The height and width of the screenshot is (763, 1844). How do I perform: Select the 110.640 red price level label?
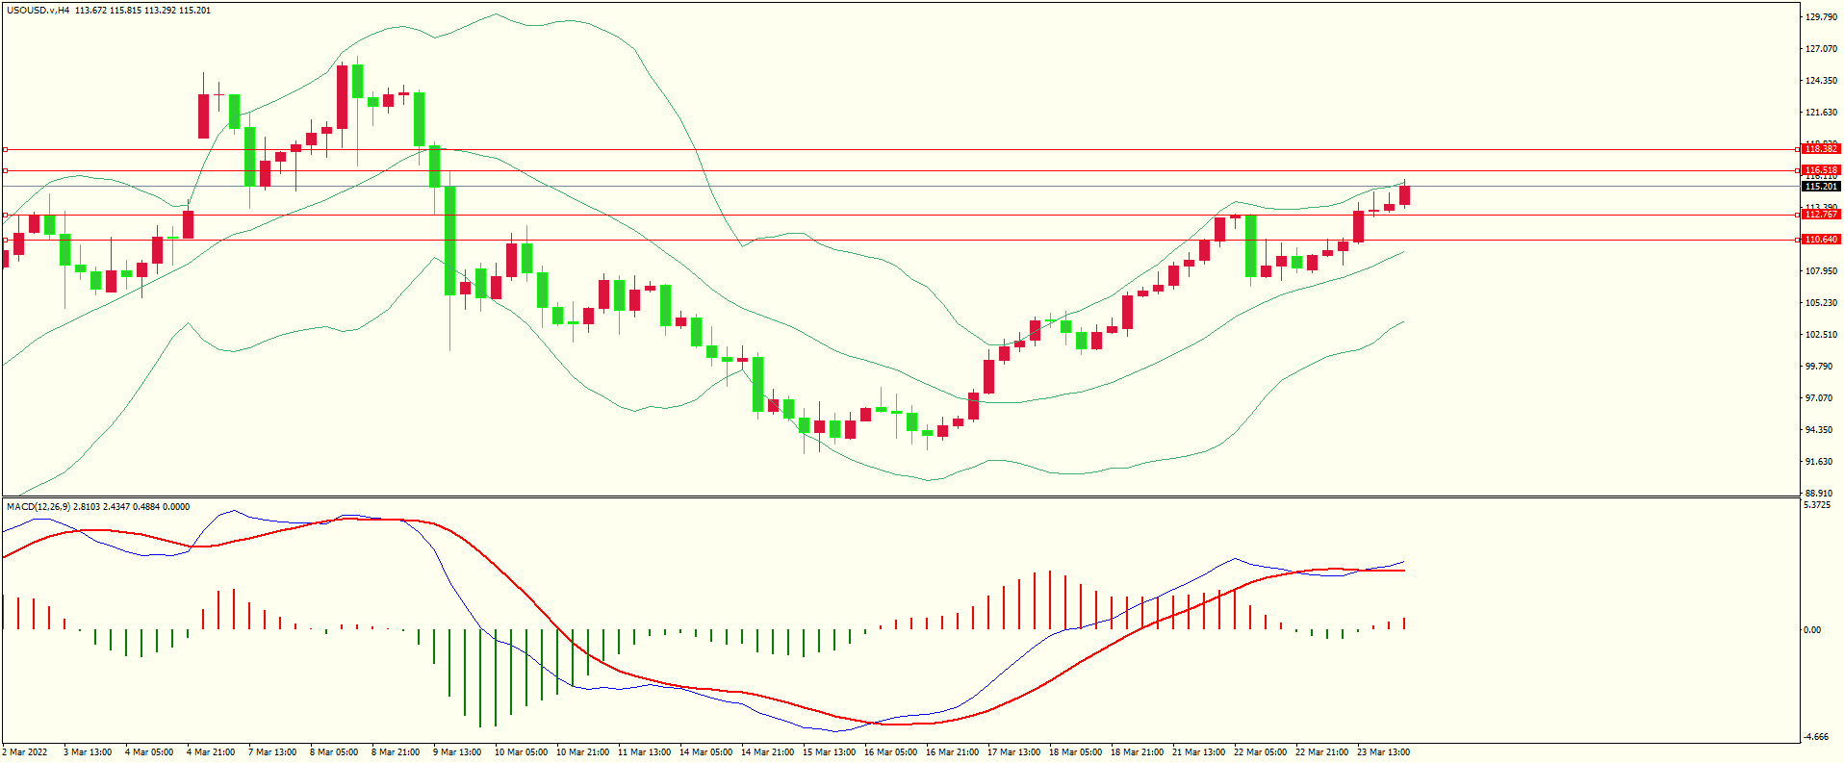tap(1821, 240)
